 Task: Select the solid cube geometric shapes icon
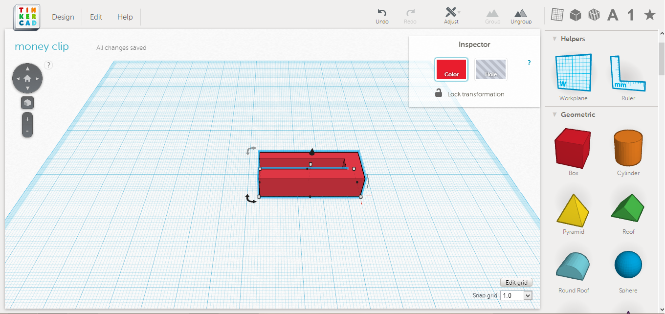point(576,15)
